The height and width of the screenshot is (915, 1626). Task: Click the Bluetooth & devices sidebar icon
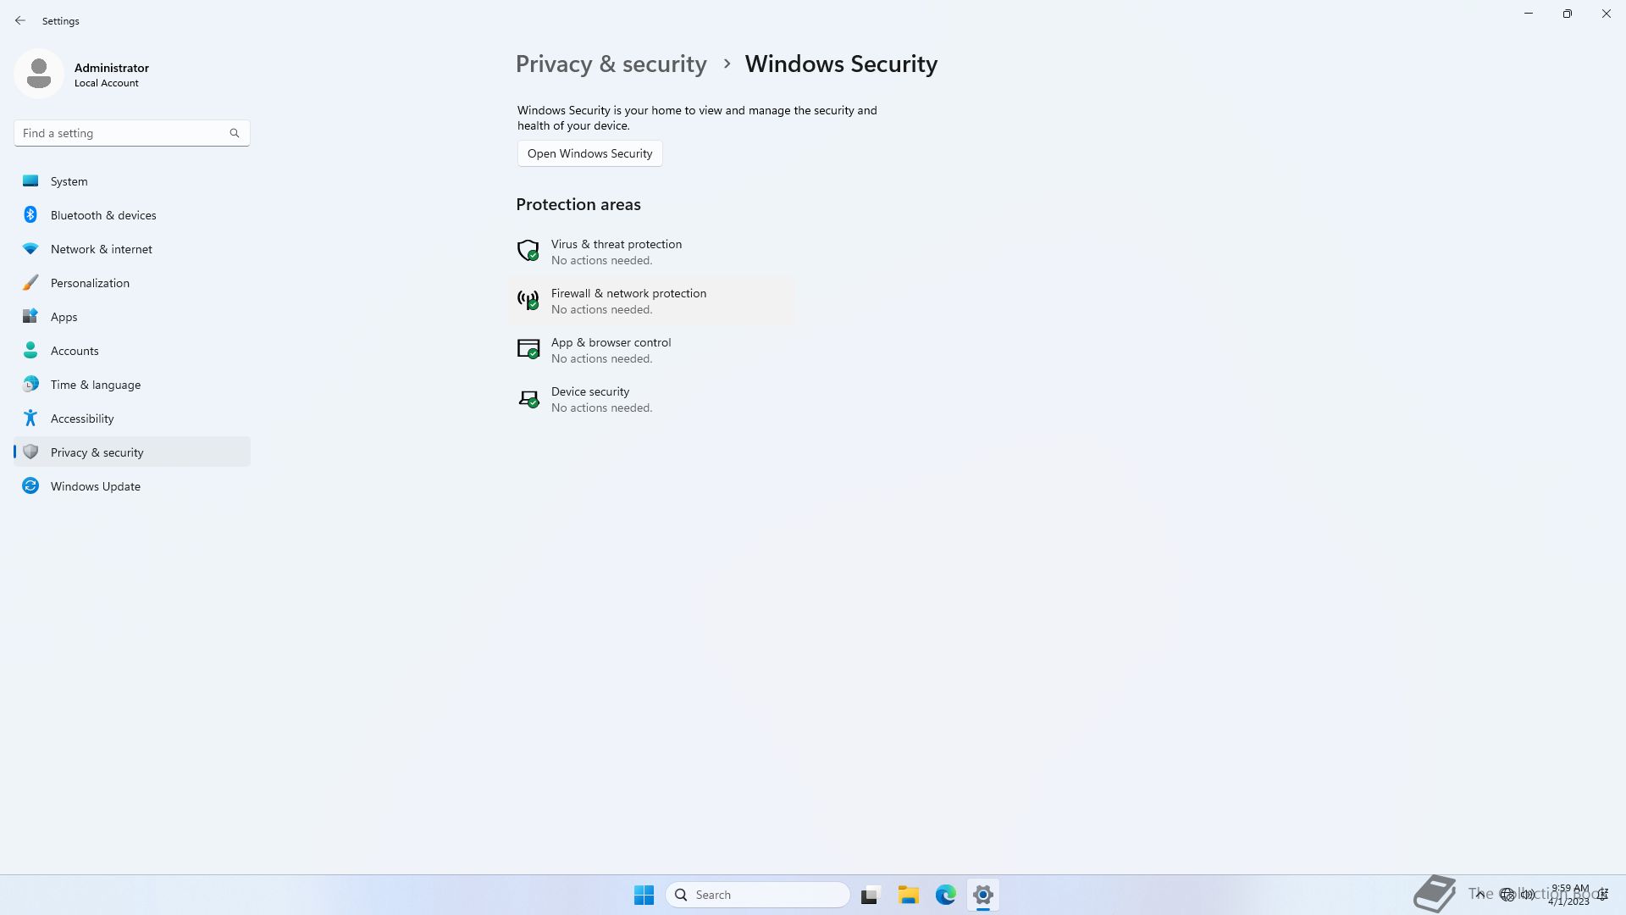pos(30,215)
